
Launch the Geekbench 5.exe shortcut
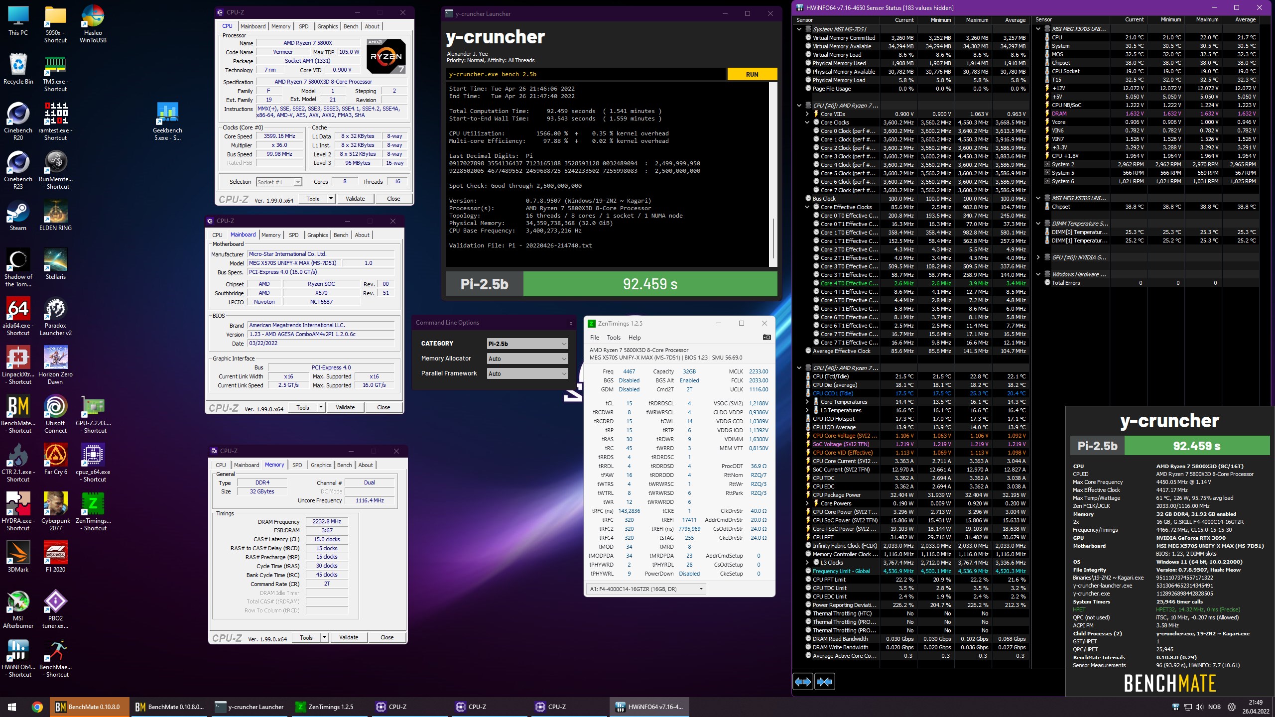point(167,121)
